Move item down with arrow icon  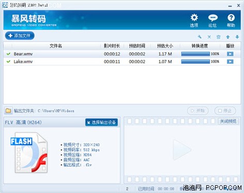click(237, 37)
